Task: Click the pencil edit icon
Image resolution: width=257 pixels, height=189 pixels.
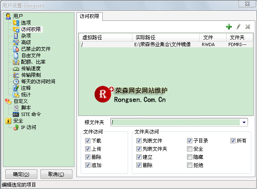Action: coord(239,27)
